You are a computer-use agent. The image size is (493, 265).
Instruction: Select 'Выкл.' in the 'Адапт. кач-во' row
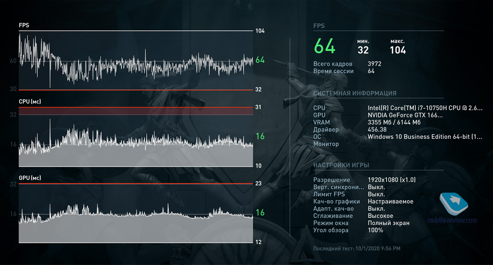pyautogui.click(x=376, y=209)
